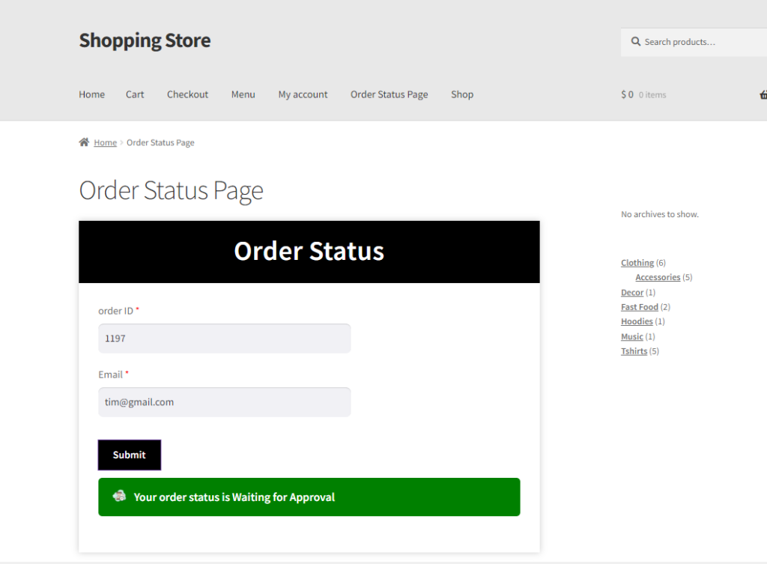Go to the Cart page
Image resolution: width=767 pixels, height=564 pixels.
click(135, 94)
